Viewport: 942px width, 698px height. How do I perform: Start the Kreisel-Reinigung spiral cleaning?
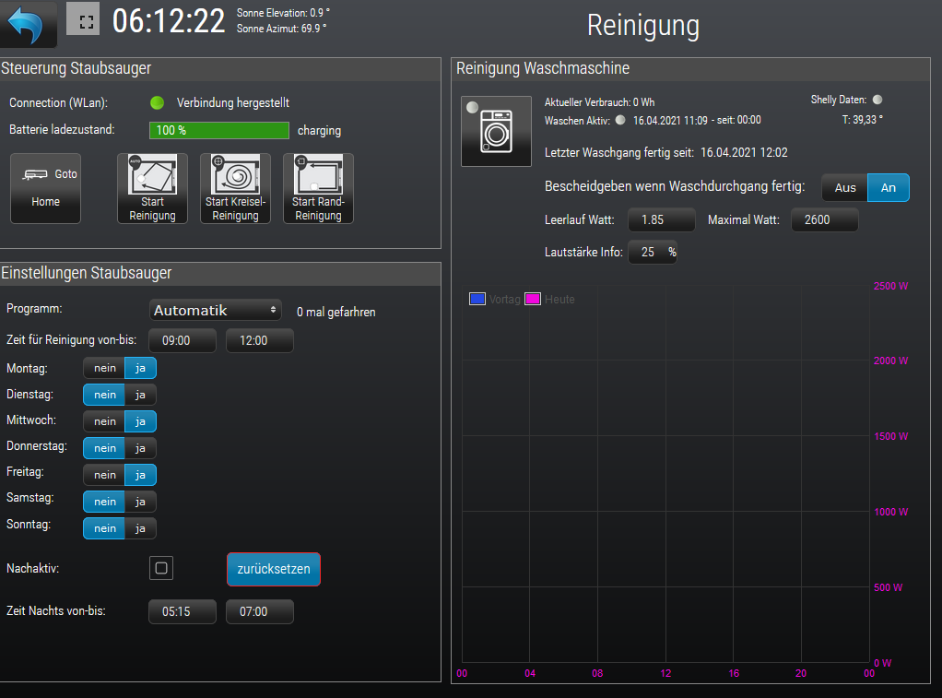235,188
